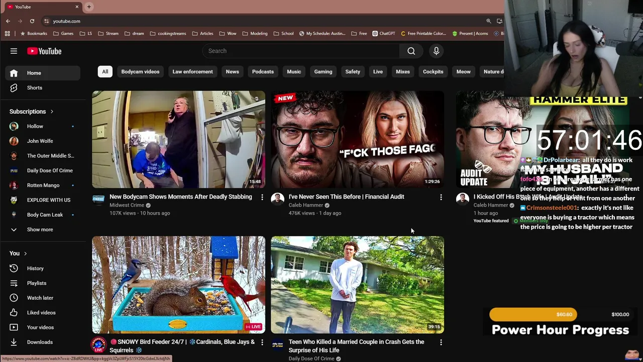Open EXPLORE WITH US subscription channel

pyautogui.click(x=43, y=200)
